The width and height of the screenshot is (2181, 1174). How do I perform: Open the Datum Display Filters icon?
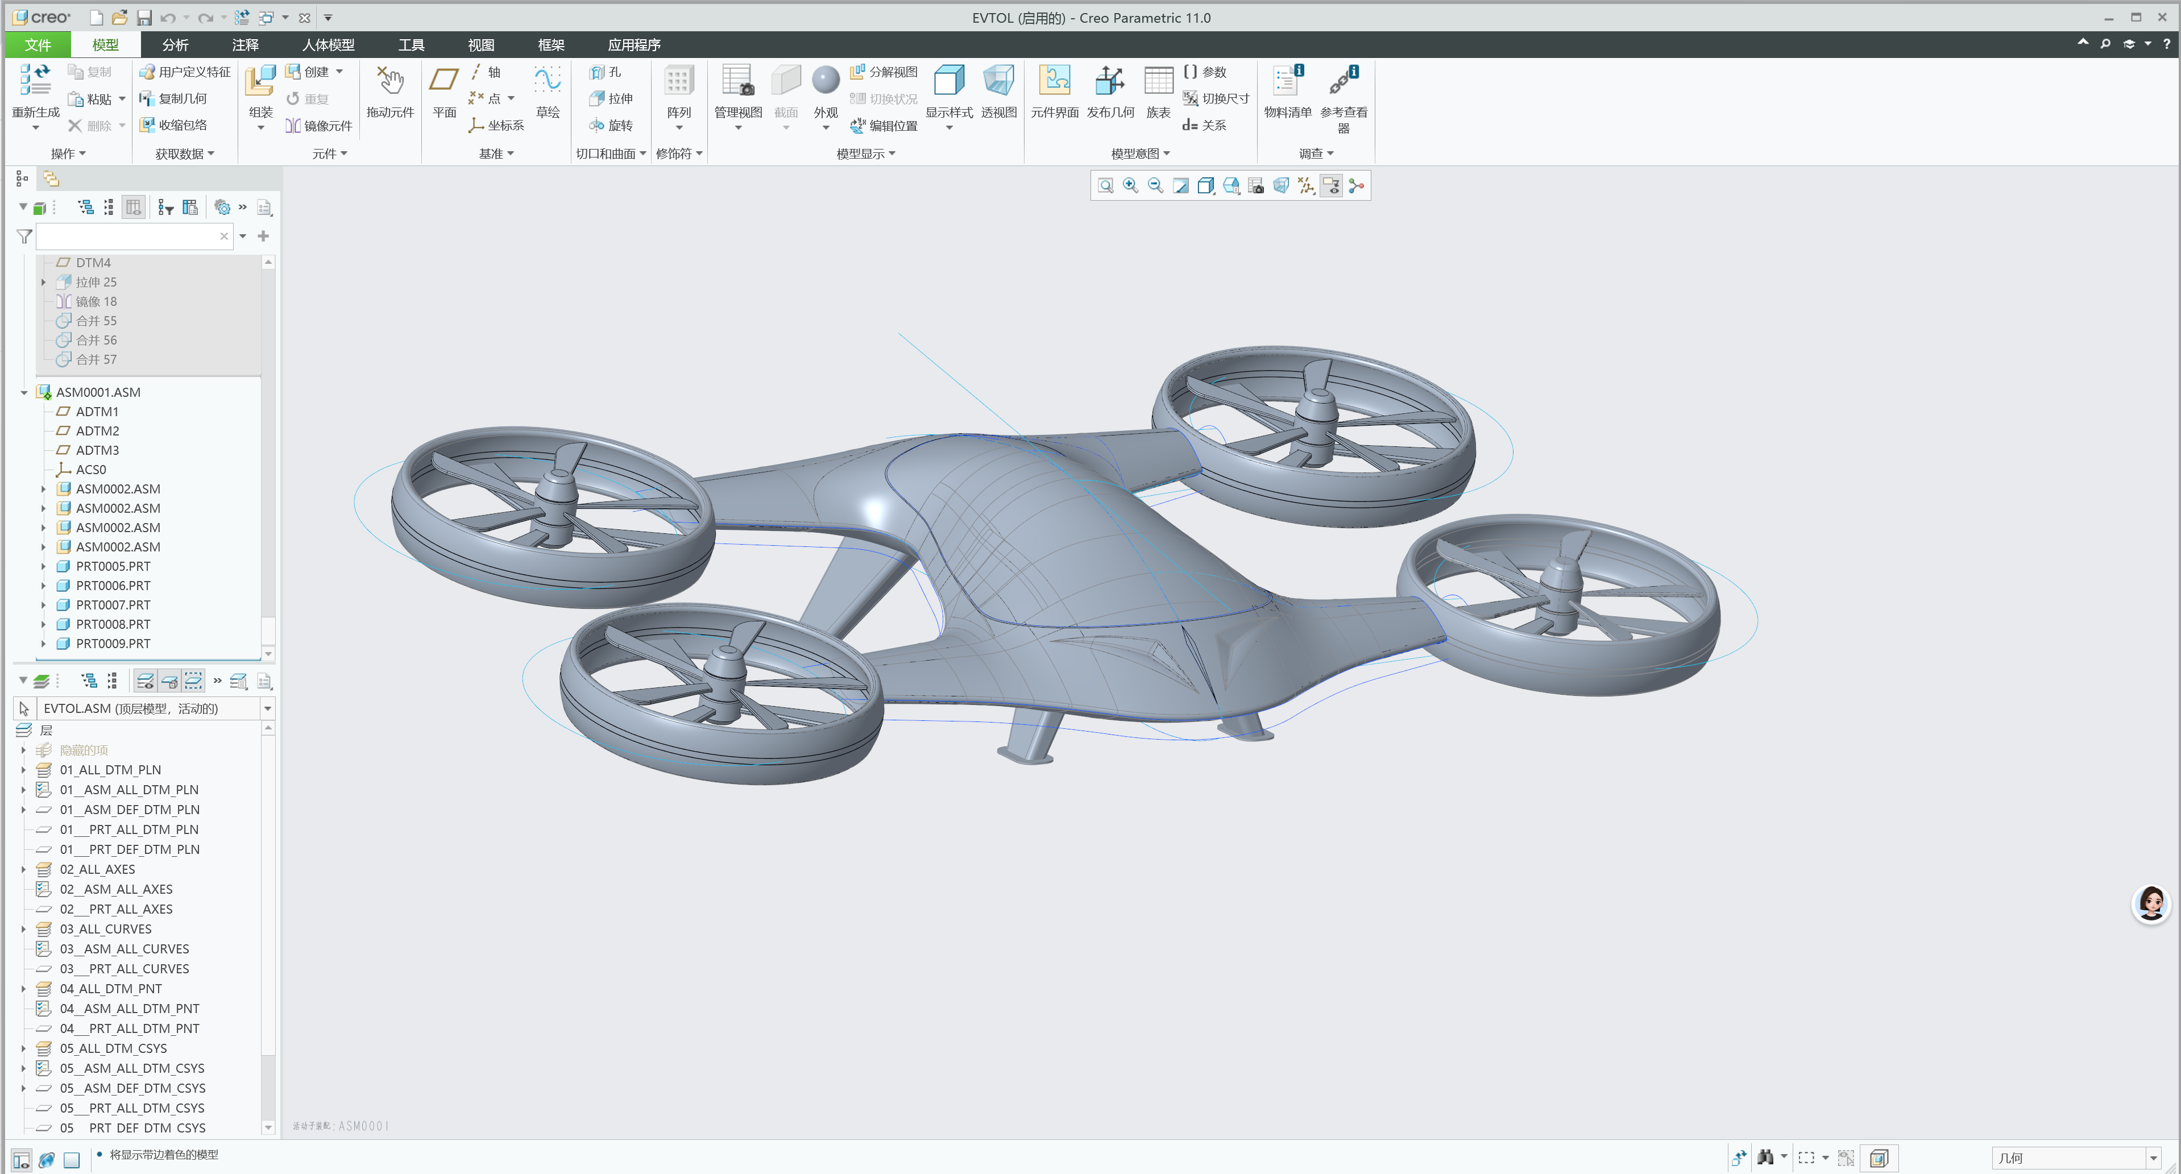(1307, 185)
